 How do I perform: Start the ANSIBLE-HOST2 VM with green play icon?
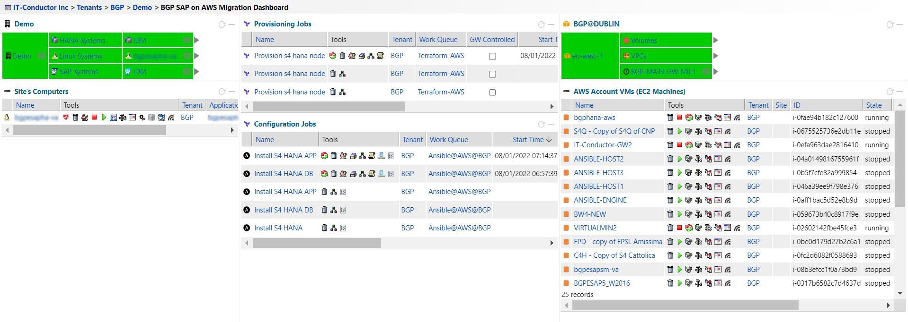pos(679,159)
